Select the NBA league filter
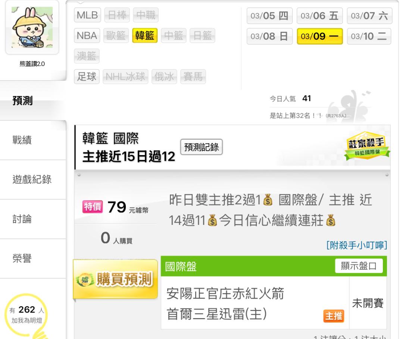403x339 pixels. tap(87, 35)
